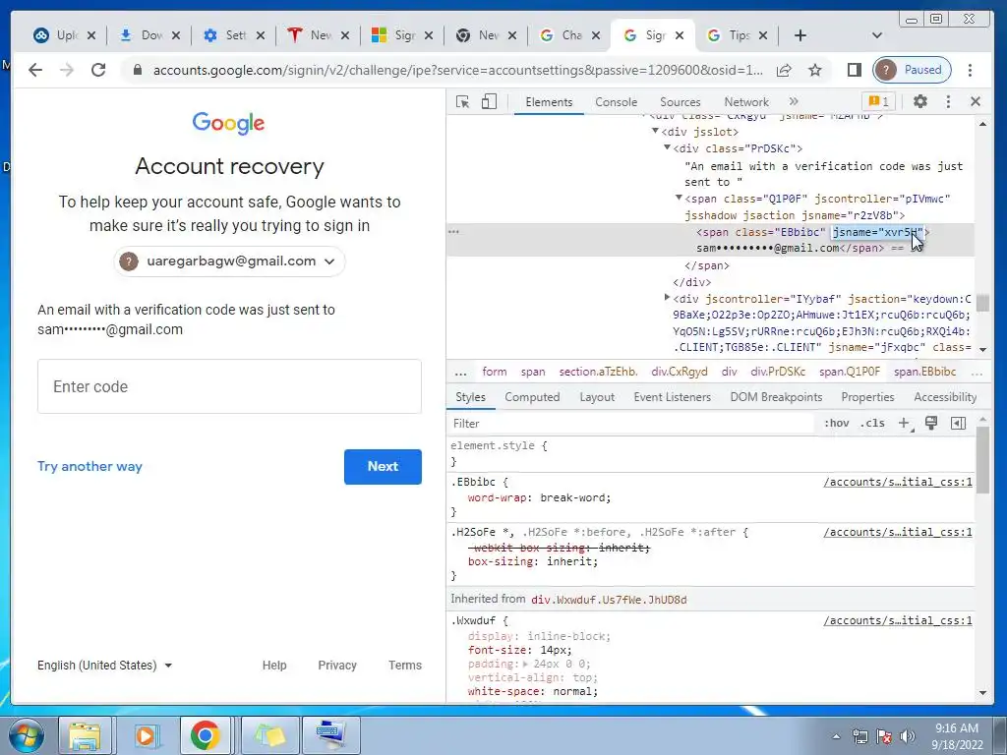Screen dimensions: 1007x755
Task: Switch to DOM Breakpoints tab
Action: click(776, 397)
